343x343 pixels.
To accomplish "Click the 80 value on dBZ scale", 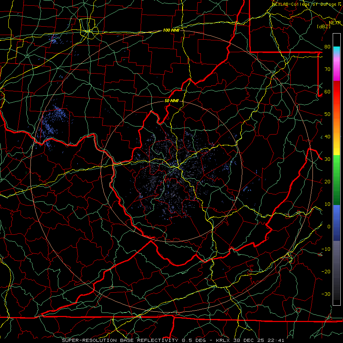I will pyautogui.click(x=327, y=47).
